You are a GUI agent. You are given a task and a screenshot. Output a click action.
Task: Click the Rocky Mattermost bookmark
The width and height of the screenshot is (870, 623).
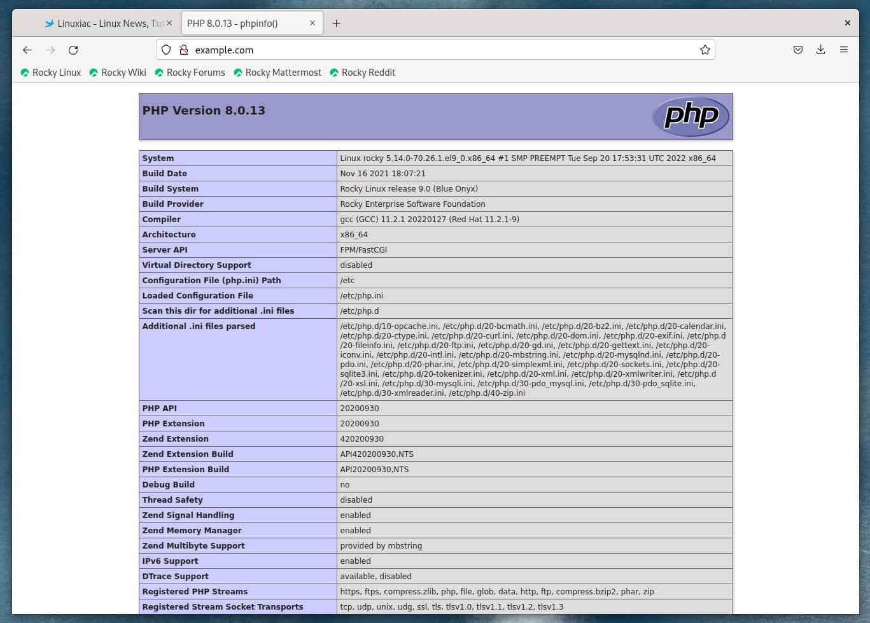(x=277, y=73)
